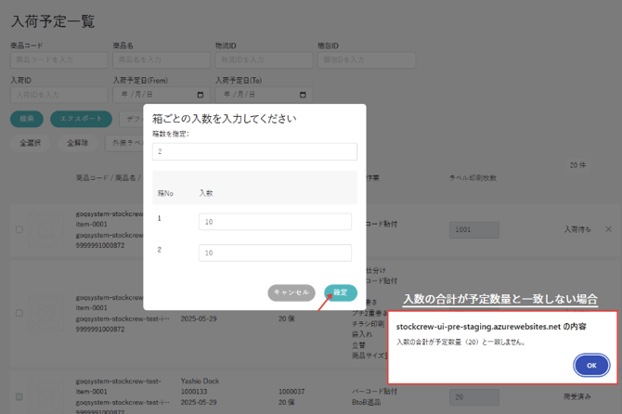Check the third row's checkbox

click(19, 396)
